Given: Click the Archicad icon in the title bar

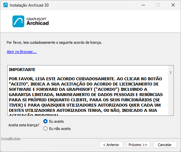Looking at the screenshot, I should 6,5.
